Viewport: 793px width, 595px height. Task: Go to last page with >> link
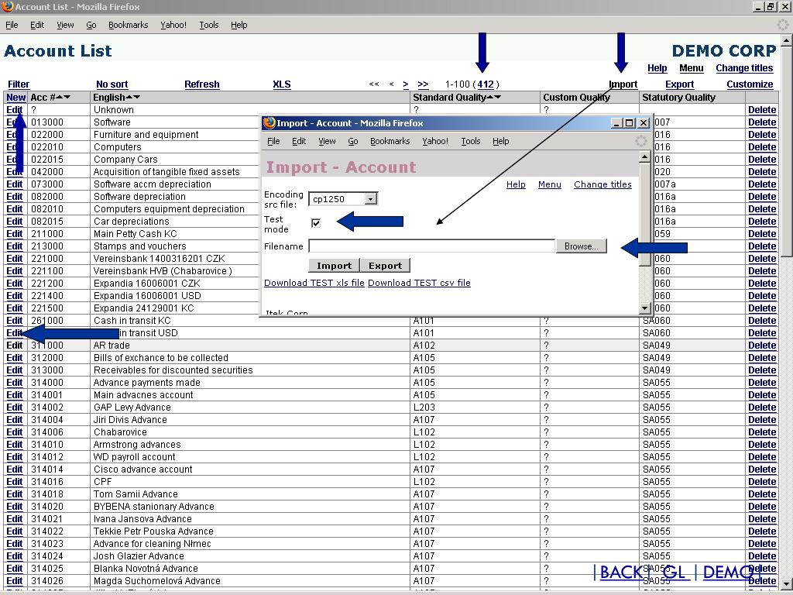[x=423, y=84]
